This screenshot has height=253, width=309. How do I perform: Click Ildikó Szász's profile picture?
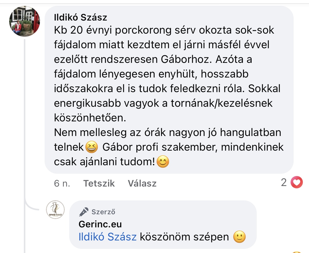(24, 22)
